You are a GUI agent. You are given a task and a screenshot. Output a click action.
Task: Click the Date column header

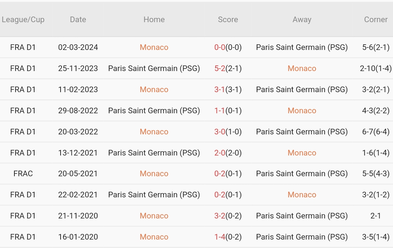coord(78,19)
